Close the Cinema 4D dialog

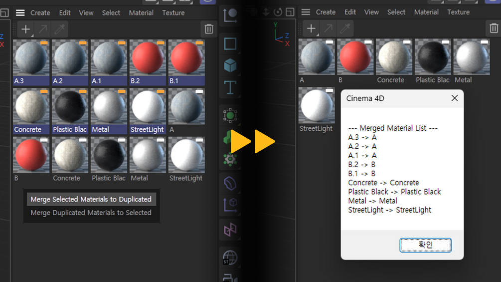pyautogui.click(x=454, y=98)
